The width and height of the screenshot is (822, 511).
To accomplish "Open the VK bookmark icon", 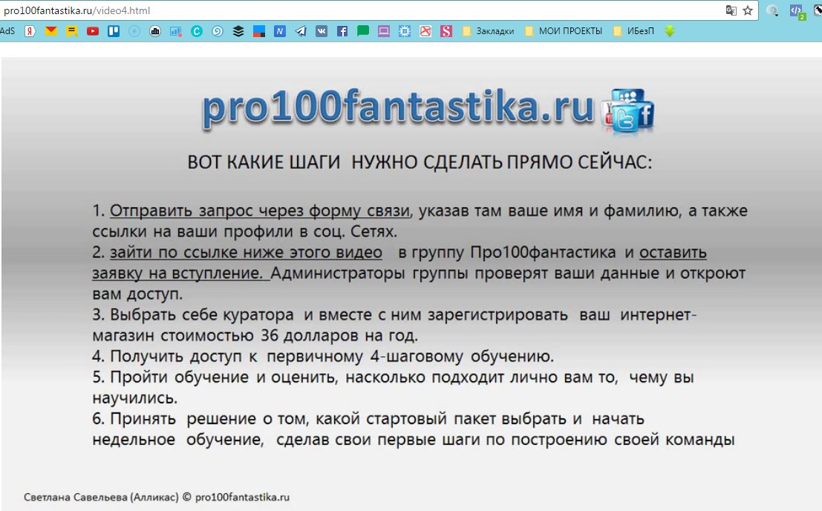I will click(321, 31).
